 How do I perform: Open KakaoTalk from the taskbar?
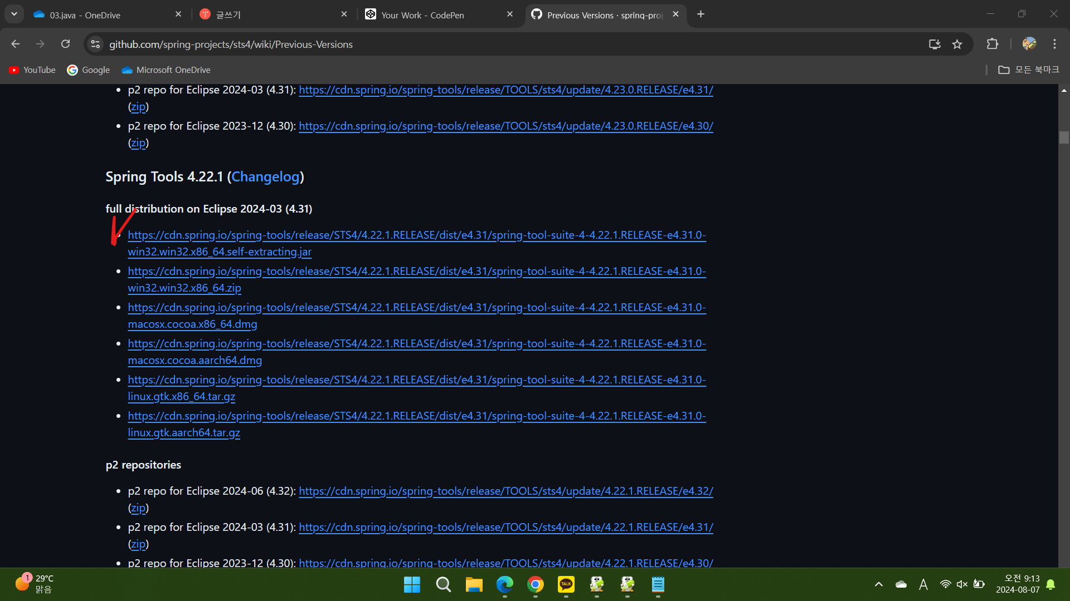coord(566,584)
